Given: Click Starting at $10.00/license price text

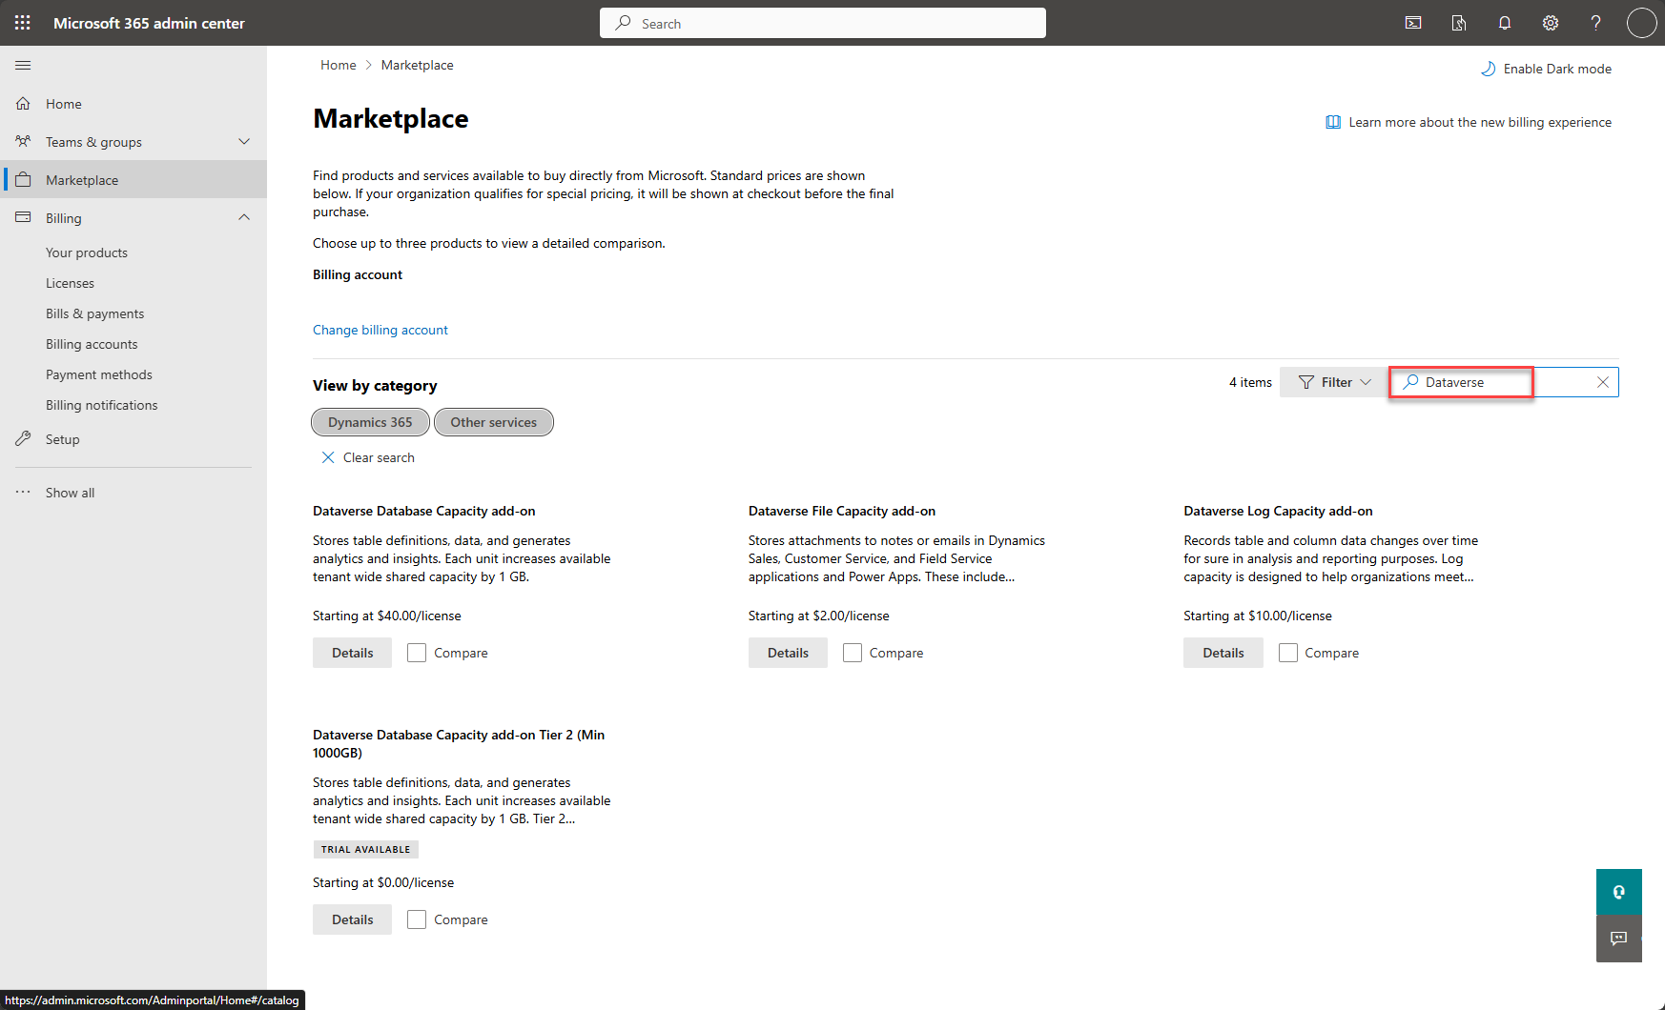Looking at the screenshot, I should [1258, 616].
